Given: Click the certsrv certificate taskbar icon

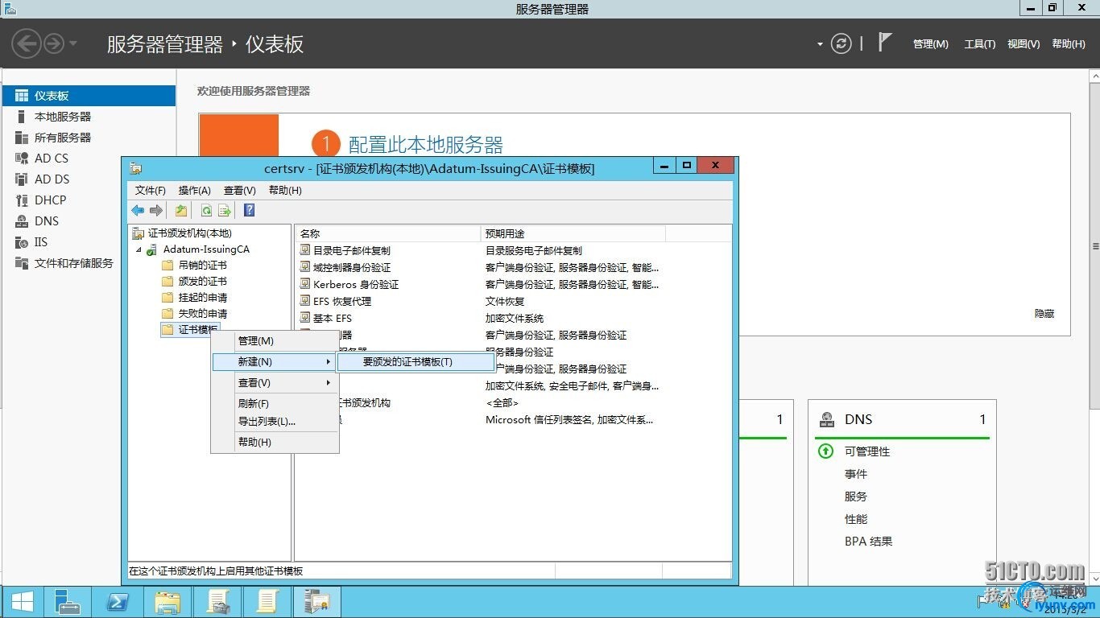Looking at the screenshot, I should 316,602.
